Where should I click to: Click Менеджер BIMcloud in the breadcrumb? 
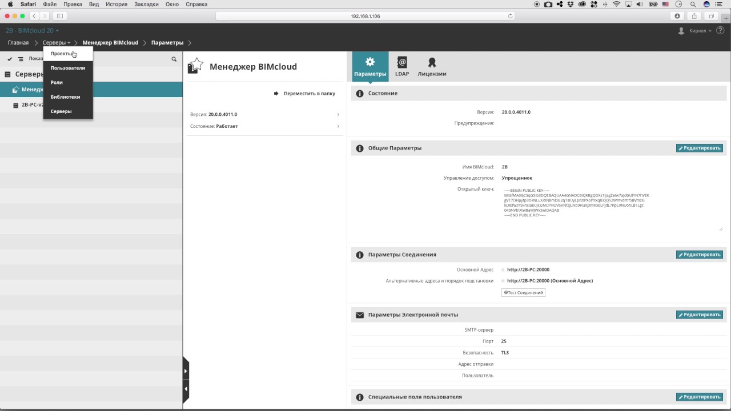(x=110, y=43)
